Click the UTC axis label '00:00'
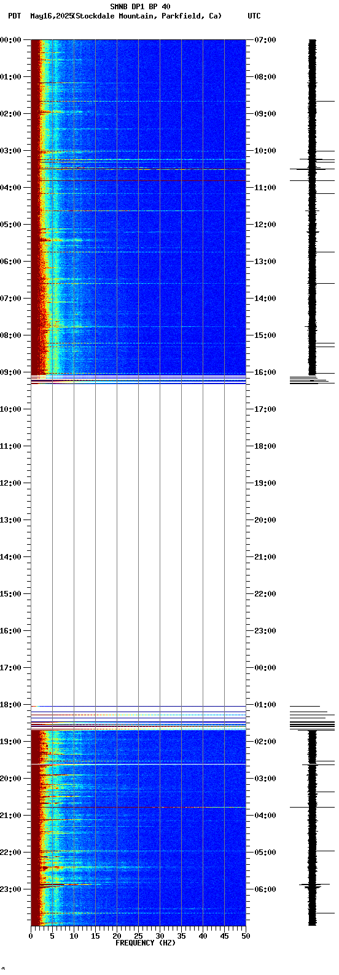The image size is (339, 975). click(x=265, y=668)
